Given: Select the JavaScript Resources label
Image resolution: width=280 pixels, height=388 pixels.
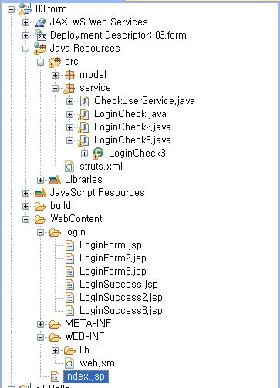Looking at the screenshot, I should [97, 193].
